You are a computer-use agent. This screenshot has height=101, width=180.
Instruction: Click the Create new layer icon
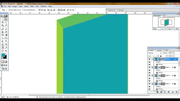173,92
